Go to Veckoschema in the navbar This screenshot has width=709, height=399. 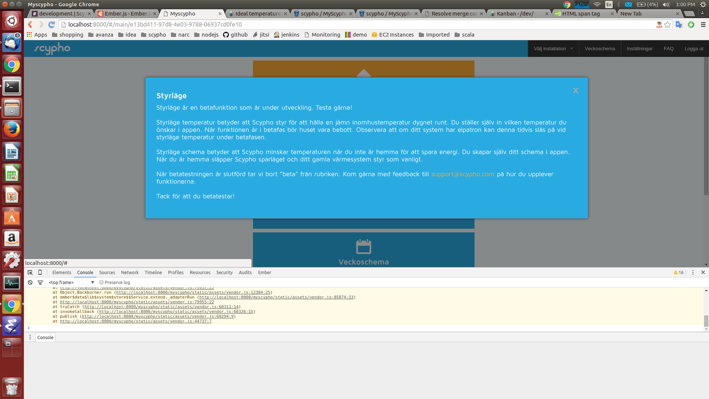point(600,49)
